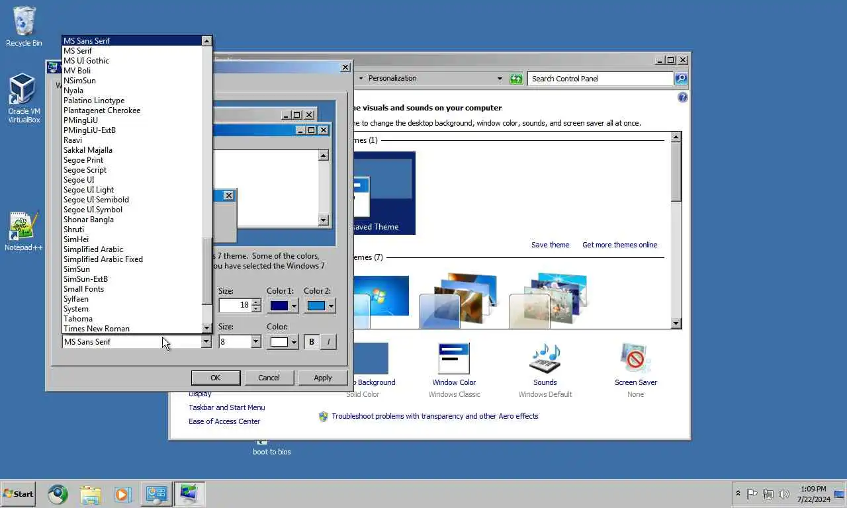The image size is (847, 508).
Task: Open the Color 2 dropdown swatch
Action: click(x=320, y=306)
